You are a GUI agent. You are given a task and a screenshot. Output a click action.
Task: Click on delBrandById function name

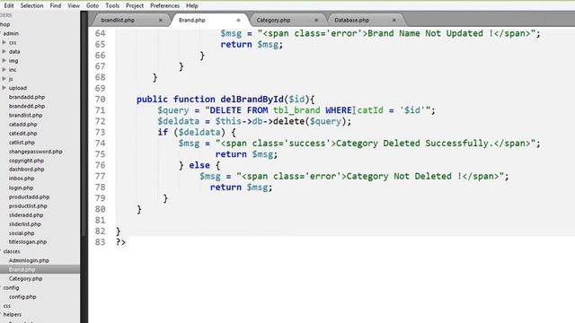coord(252,100)
